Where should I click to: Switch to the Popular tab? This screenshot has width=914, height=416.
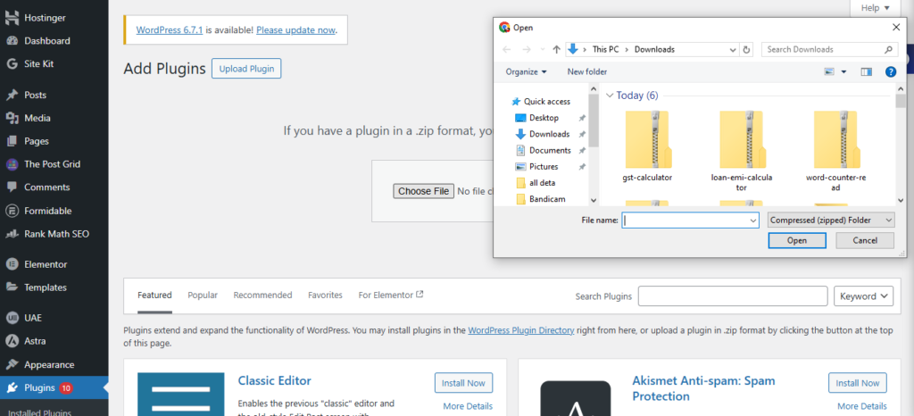pyautogui.click(x=203, y=295)
